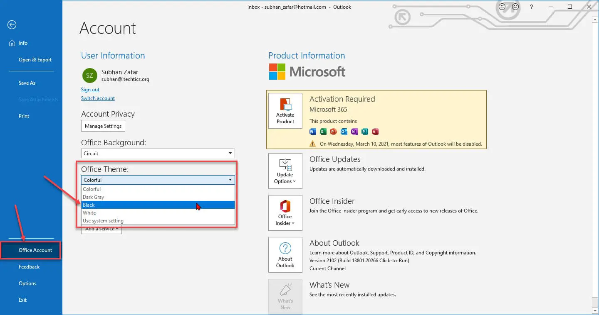Open Help with the question mark
The width and height of the screenshot is (599, 315).
(x=532, y=7)
